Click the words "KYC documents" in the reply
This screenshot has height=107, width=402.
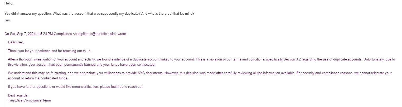point(152,73)
